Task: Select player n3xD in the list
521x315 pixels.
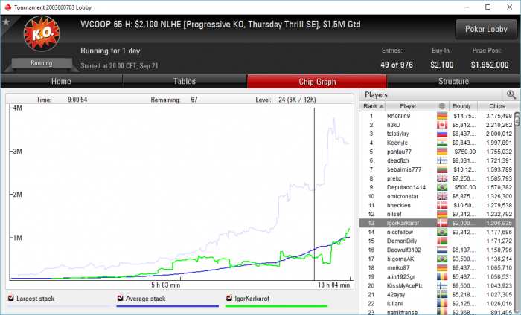Action: point(436,125)
